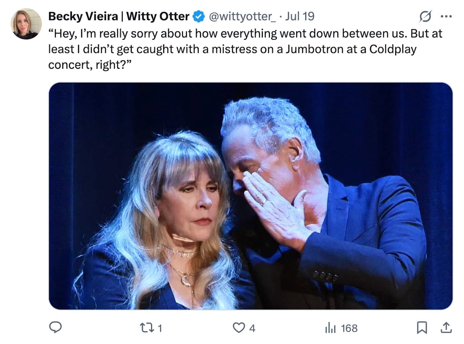Like the tweet with the heart icon

click(x=239, y=328)
